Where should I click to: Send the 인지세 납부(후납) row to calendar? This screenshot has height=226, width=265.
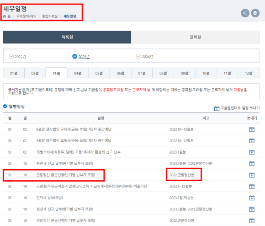coord(252,198)
